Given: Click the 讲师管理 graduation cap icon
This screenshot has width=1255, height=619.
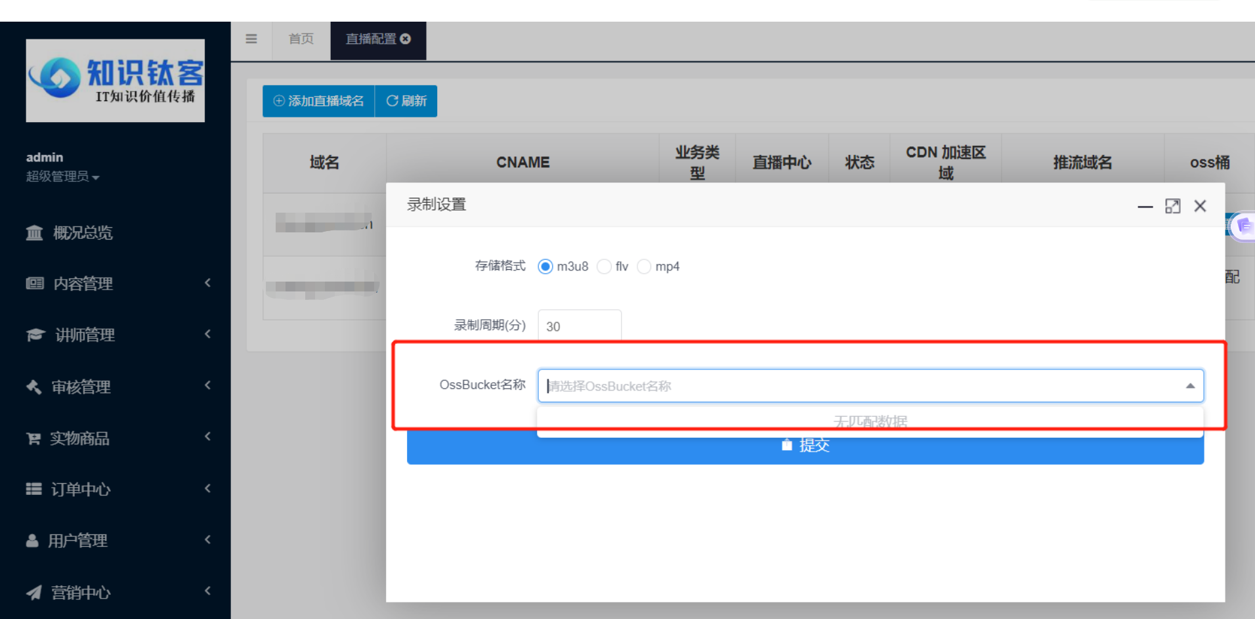Looking at the screenshot, I should 35,335.
